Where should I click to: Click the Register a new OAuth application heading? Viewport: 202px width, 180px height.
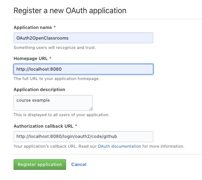pyautogui.click(x=70, y=11)
